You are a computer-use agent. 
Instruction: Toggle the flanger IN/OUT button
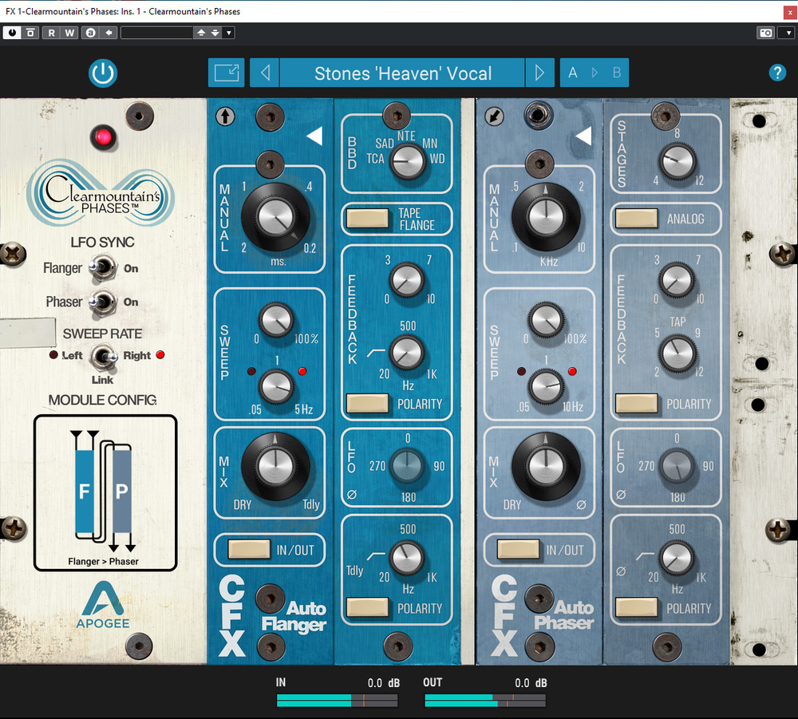point(249,550)
